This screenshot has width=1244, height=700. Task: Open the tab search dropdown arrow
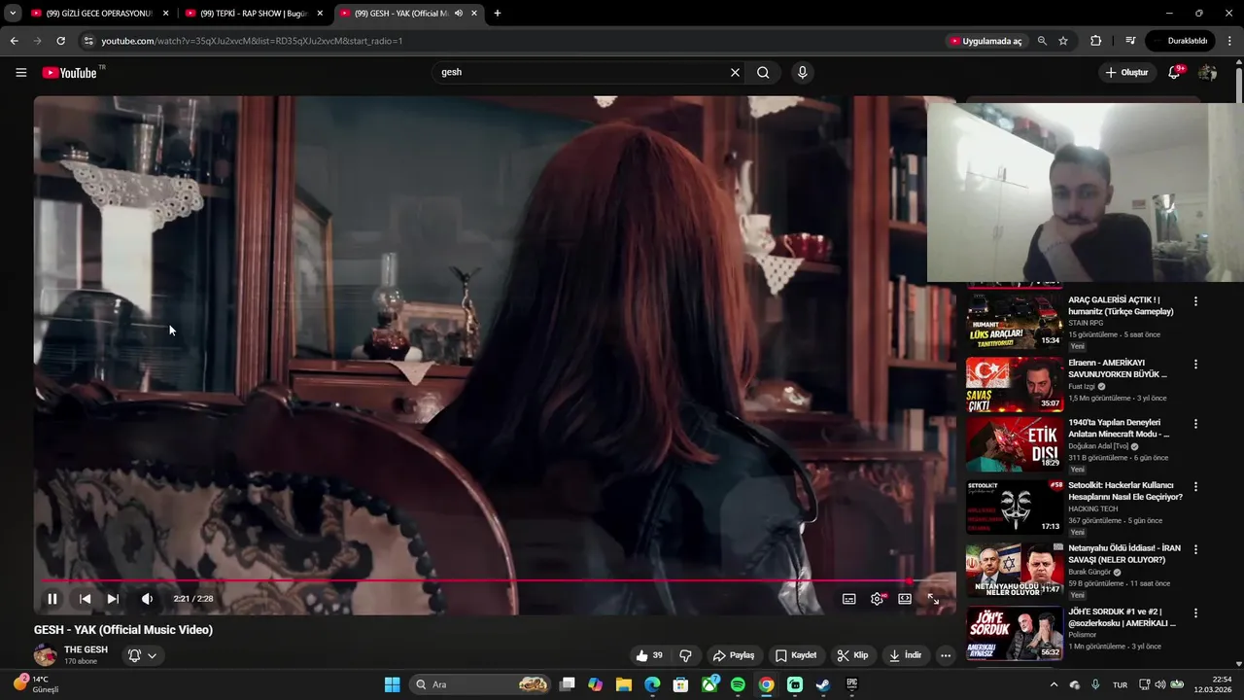[x=13, y=14]
